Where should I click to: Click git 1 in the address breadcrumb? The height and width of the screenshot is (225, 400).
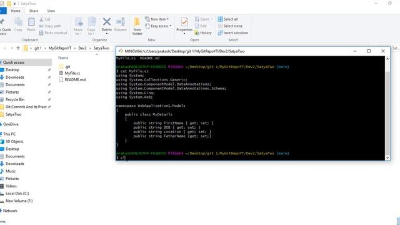[x=37, y=48]
